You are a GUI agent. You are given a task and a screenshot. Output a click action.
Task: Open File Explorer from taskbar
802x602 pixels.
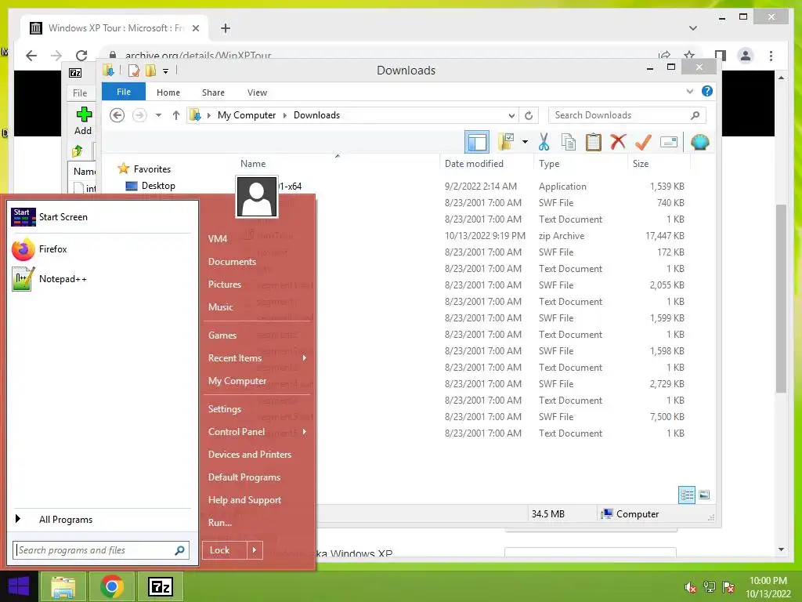(63, 587)
